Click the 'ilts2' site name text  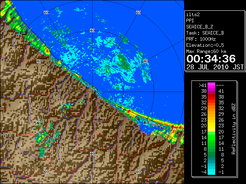click(193, 15)
